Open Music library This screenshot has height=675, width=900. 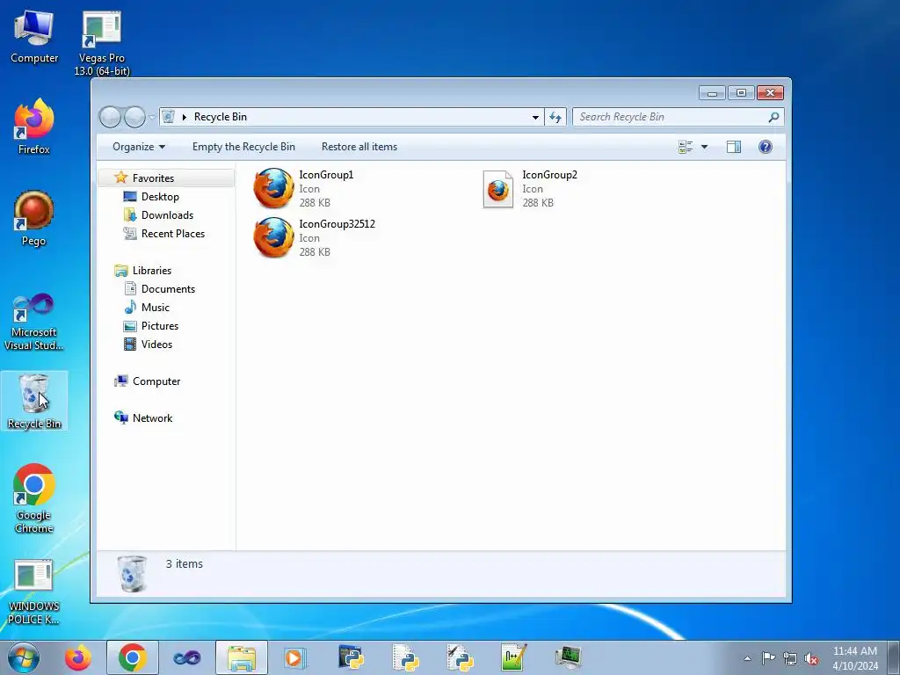click(155, 307)
